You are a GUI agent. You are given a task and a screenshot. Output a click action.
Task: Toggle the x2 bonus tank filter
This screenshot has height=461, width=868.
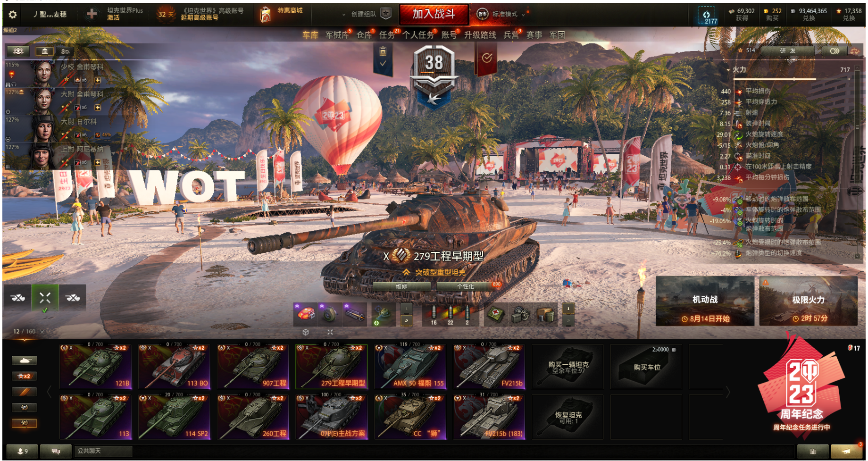24,376
